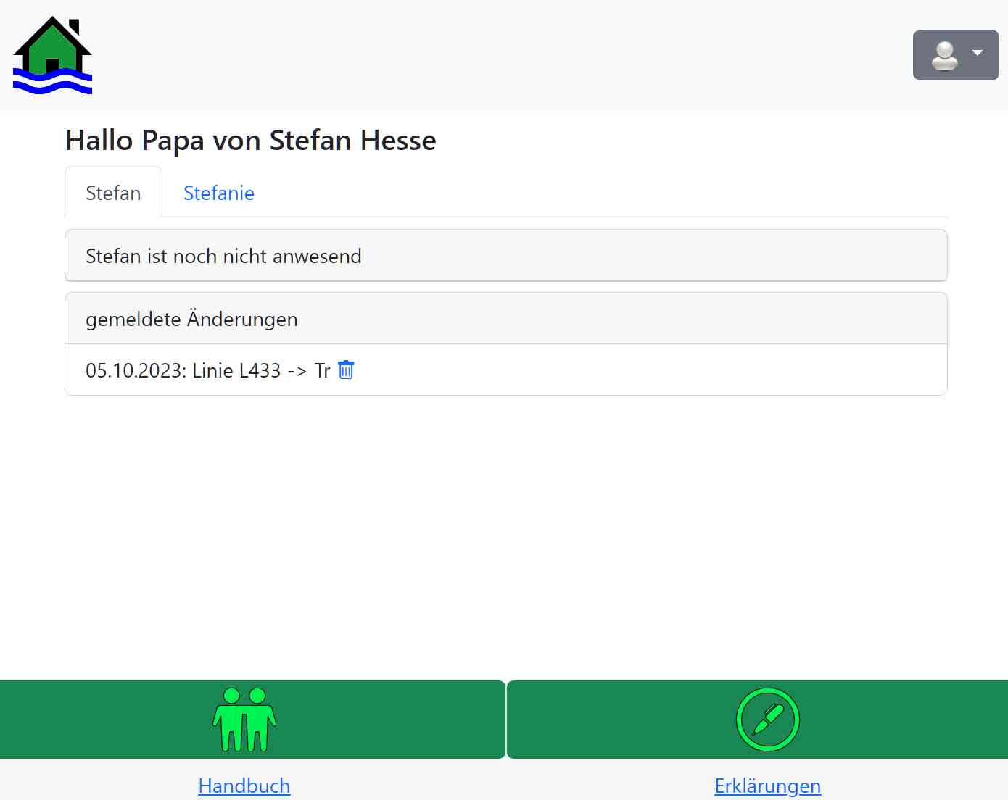Click the two children figures icon
This screenshot has height=800, width=1008.
click(244, 720)
